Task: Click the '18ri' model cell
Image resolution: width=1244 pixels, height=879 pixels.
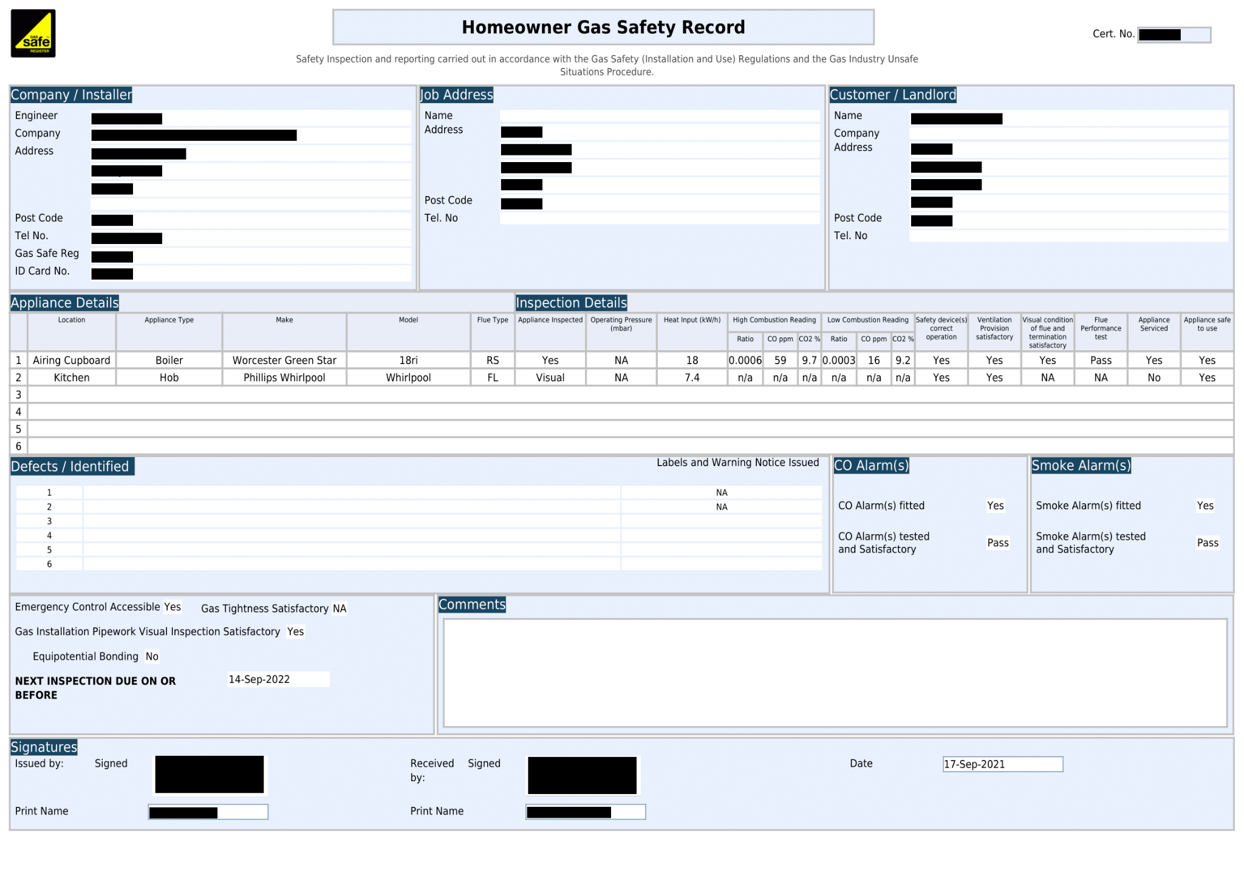Action: [x=408, y=360]
